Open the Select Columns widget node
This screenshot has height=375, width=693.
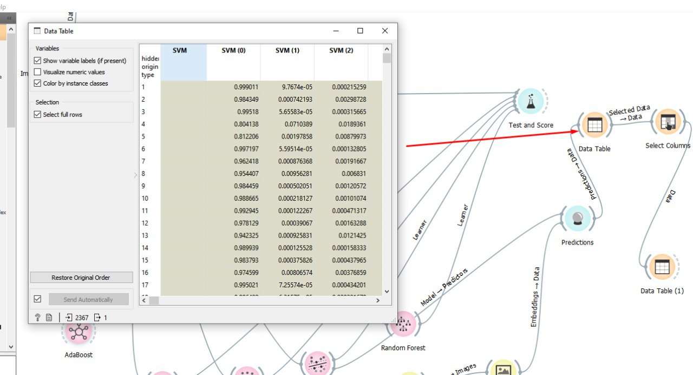click(668, 122)
